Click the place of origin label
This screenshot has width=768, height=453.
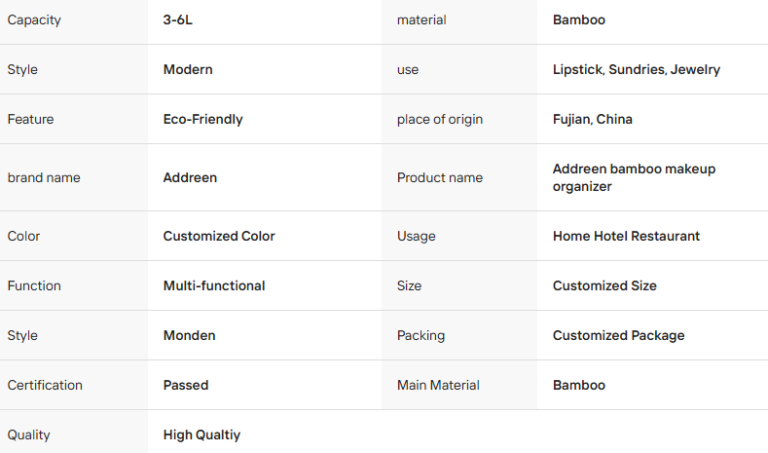pos(440,119)
